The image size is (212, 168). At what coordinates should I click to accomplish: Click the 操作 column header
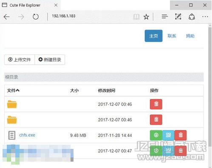[154, 90]
